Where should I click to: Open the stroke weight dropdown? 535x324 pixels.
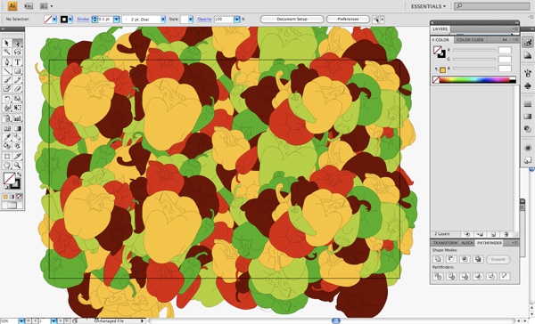click(116, 20)
